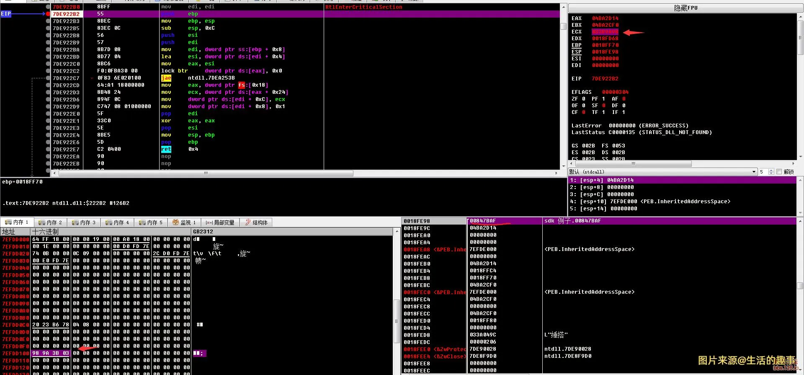Toggle the ZF flag value
Screen dimensions: 804x375
(584, 99)
